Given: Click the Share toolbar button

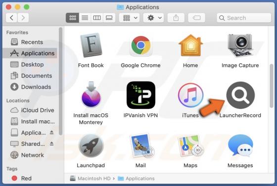Looking at the screenshot, I should [x=176, y=18].
